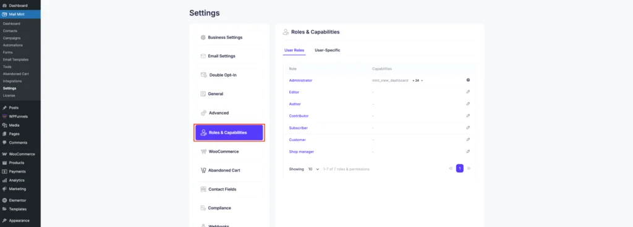Open the Customer role link
633x227 pixels.
click(297, 140)
